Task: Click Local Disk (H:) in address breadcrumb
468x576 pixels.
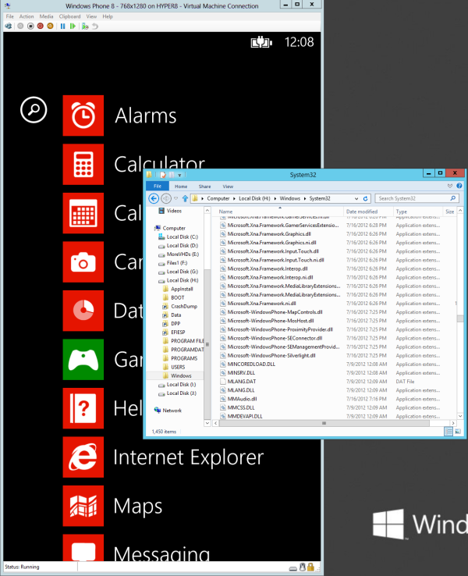Action: (x=254, y=198)
